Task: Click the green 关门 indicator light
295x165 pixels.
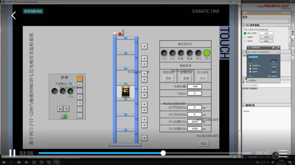Action: click(207, 53)
